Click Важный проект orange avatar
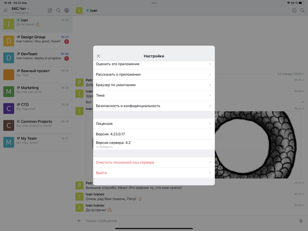 pos(9,75)
